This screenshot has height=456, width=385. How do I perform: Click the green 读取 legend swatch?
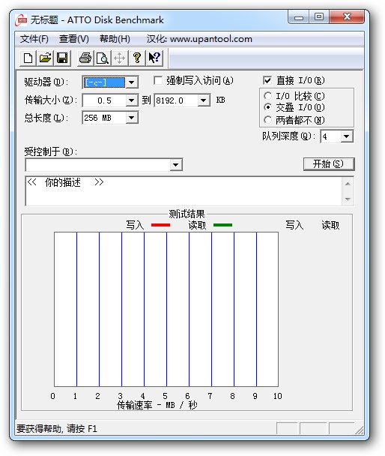click(x=222, y=225)
